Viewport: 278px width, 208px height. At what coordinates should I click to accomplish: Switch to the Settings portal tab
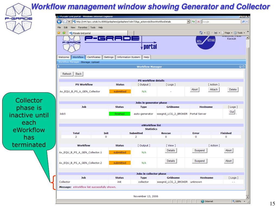109,57
